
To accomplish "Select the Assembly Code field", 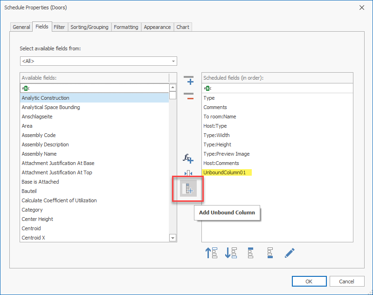I will tap(95, 135).
